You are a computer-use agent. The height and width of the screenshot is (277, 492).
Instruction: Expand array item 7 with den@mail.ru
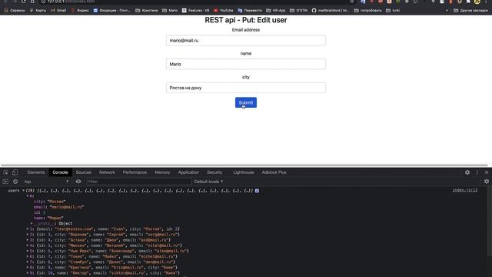tap(28, 262)
